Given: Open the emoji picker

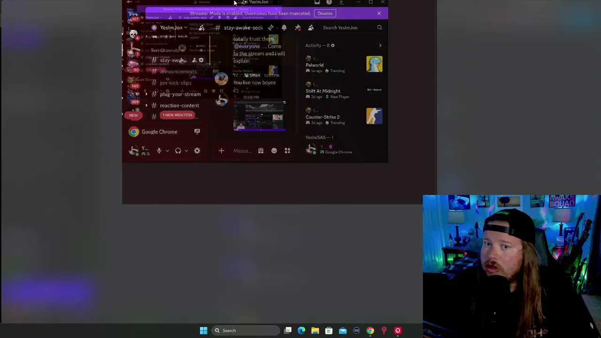Looking at the screenshot, I should click(x=274, y=151).
